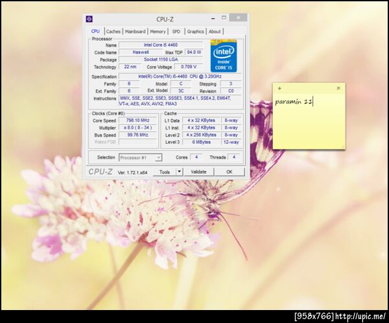
Task: Delete the sticky note with X icon
Action: click(x=338, y=88)
